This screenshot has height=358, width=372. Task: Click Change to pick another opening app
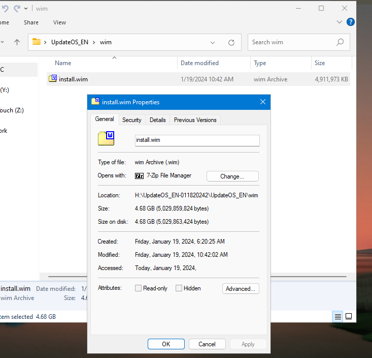click(232, 176)
